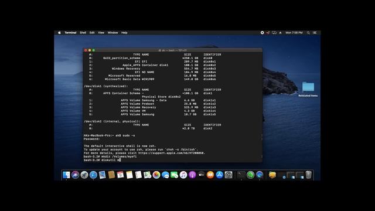Screen dimensions: 375x211
Task: Open the yellow box stack in Dock
Action: (x=272, y=175)
